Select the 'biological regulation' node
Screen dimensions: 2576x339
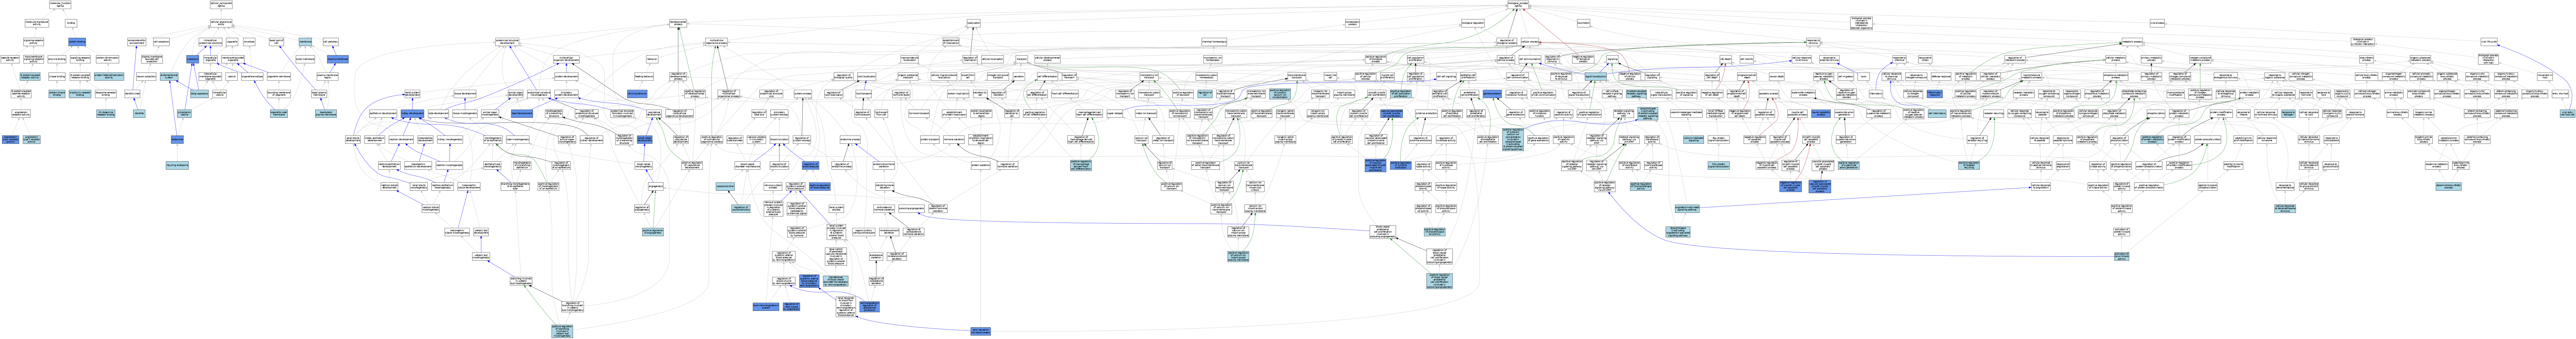pyautogui.click(x=1473, y=23)
